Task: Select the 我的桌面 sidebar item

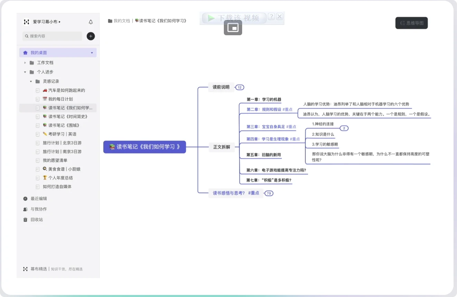Action: pyautogui.click(x=58, y=53)
